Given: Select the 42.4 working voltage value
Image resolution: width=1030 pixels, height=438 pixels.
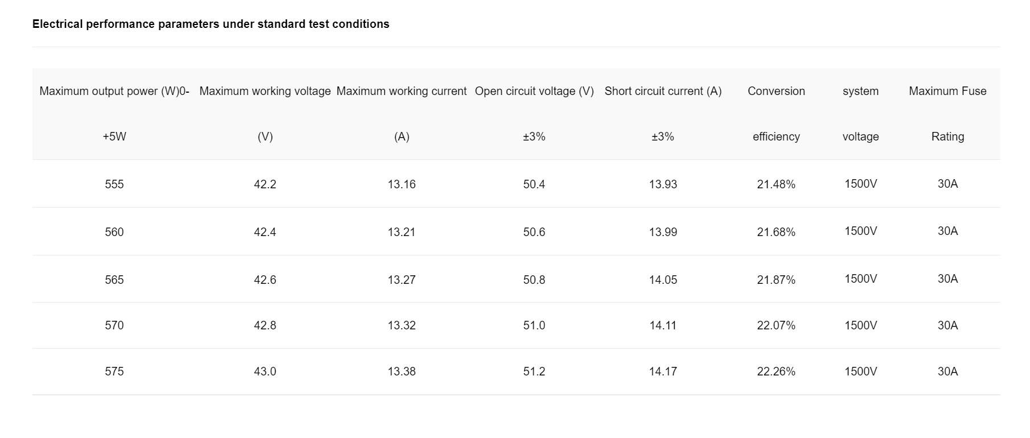Looking at the screenshot, I should pos(265,232).
